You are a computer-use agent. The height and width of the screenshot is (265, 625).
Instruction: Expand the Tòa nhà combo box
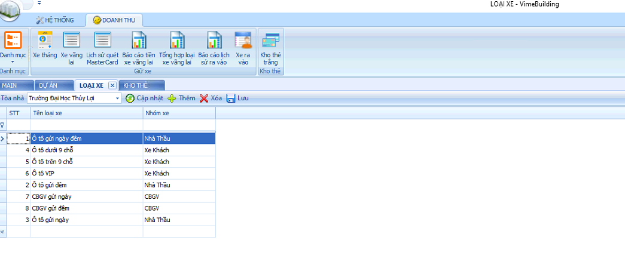pyautogui.click(x=117, y=98)
